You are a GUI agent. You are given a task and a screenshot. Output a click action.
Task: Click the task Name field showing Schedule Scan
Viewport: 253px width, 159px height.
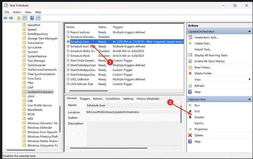[132, 105]
